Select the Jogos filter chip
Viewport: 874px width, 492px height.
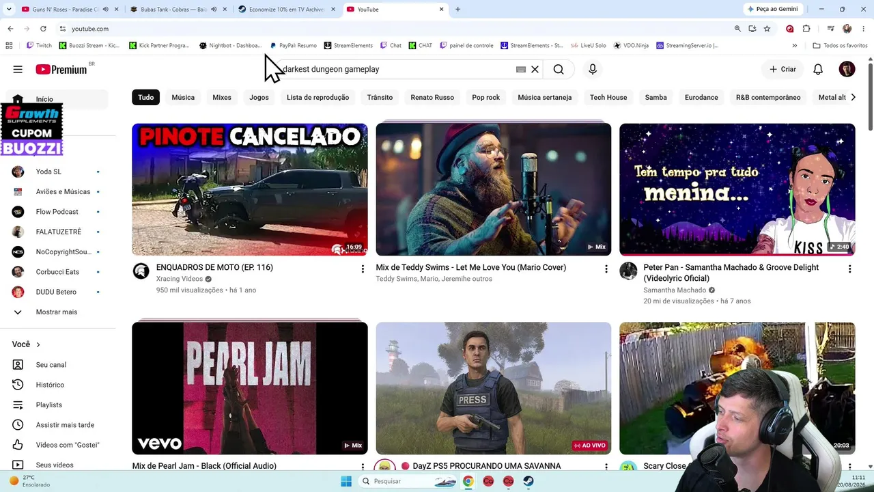[259, 97]
